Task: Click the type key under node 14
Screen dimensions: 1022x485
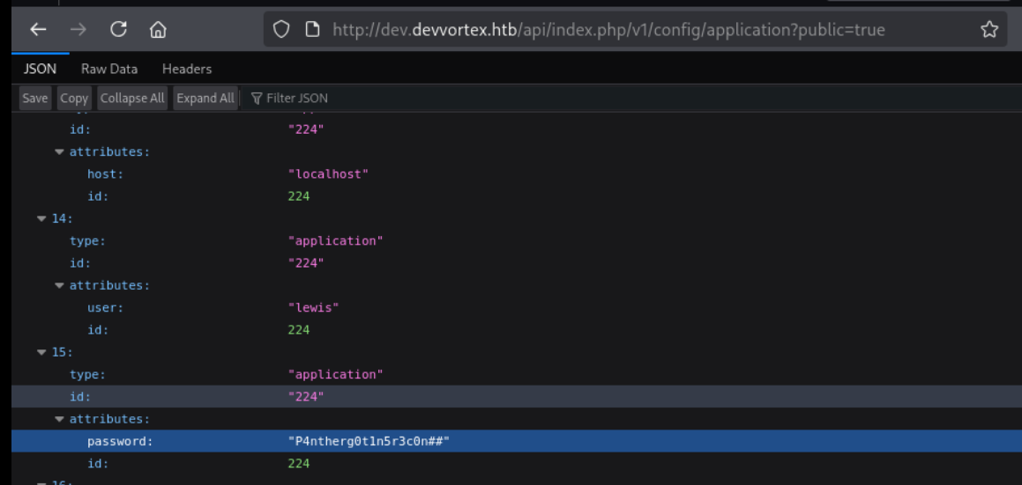Action: [x=87, y=241]
